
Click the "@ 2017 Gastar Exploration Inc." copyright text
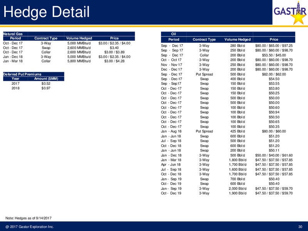click(30, 227)
